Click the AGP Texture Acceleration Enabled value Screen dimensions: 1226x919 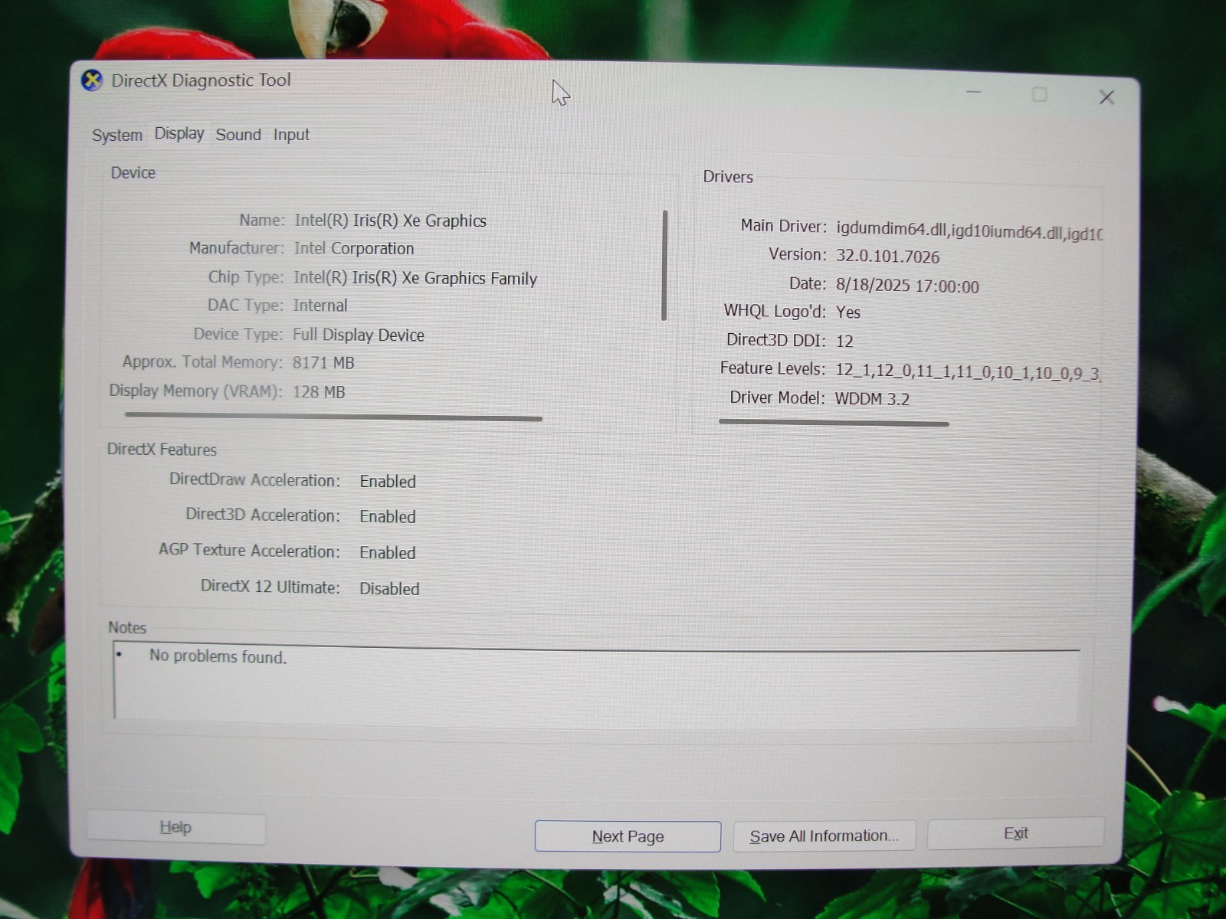click(x=388, y=553)
